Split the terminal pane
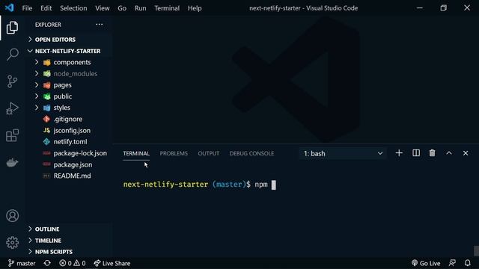Viewport: 479px width, 269px height. point(416,153)
